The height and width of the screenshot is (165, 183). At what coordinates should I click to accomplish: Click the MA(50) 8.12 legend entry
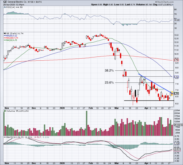10,36
